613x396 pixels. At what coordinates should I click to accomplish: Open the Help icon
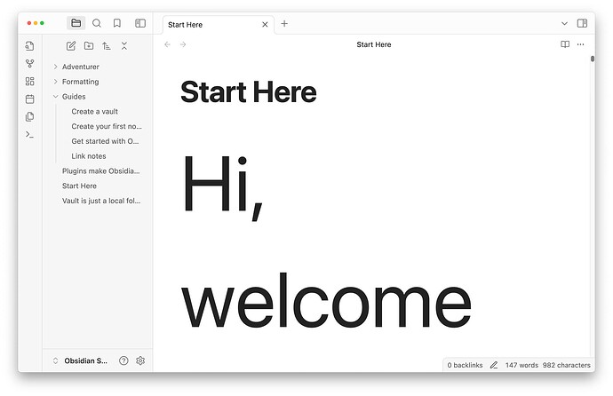tap(123, 360)
